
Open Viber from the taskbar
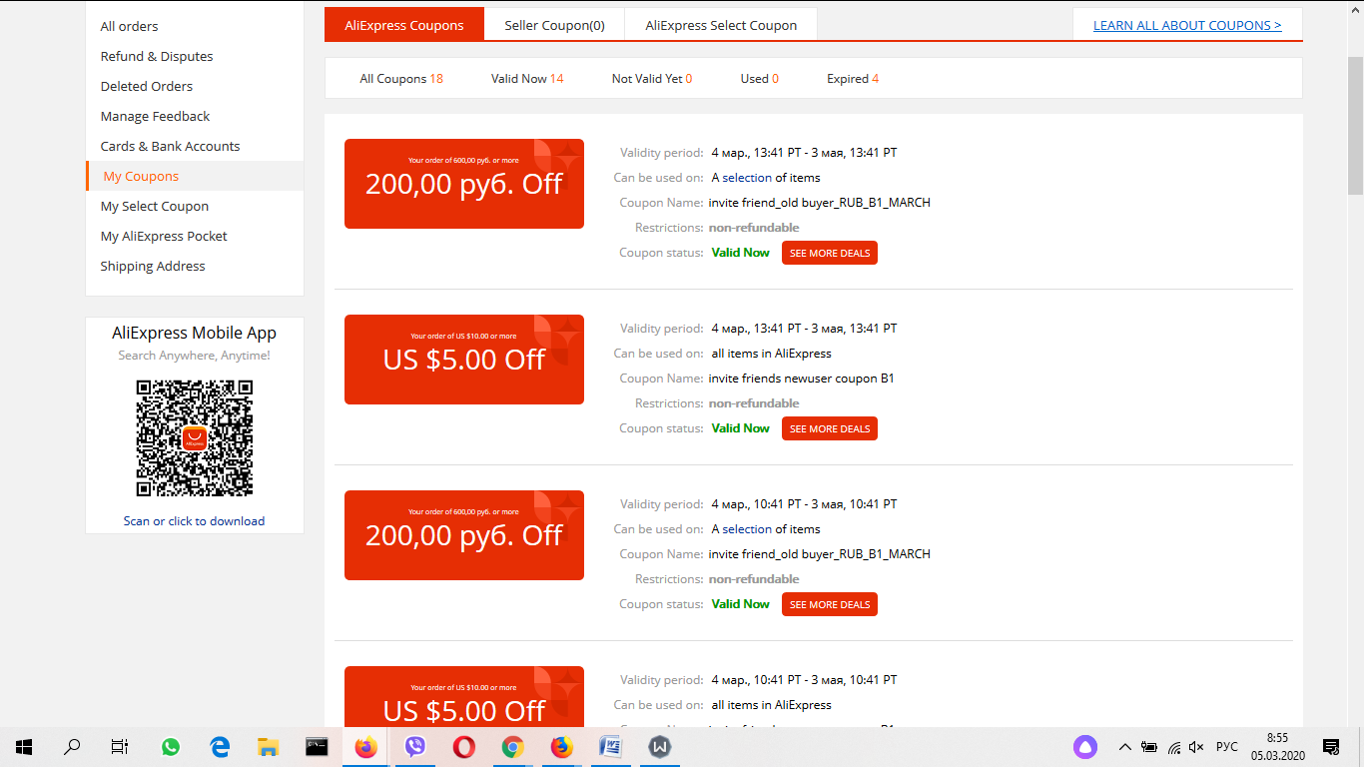414,746
